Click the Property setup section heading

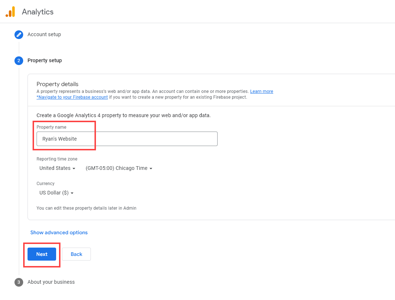click(x=45, y=60)
